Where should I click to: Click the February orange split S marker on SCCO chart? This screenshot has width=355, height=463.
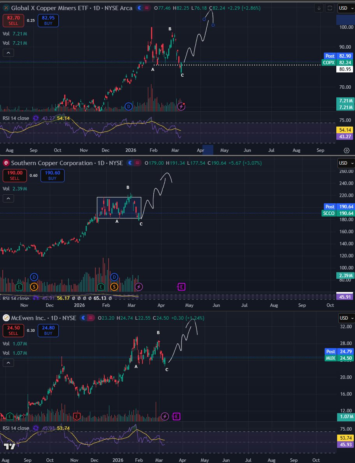[x=114, y=287]
